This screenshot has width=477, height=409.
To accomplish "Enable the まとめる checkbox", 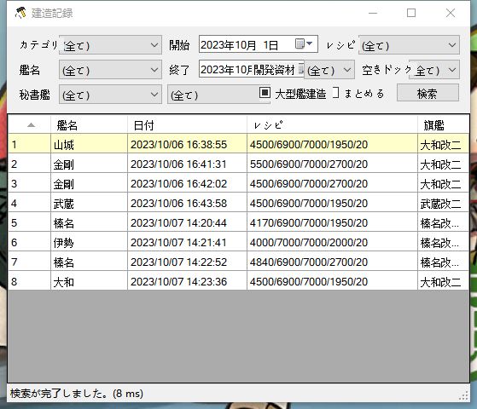I will click(335, 93).
